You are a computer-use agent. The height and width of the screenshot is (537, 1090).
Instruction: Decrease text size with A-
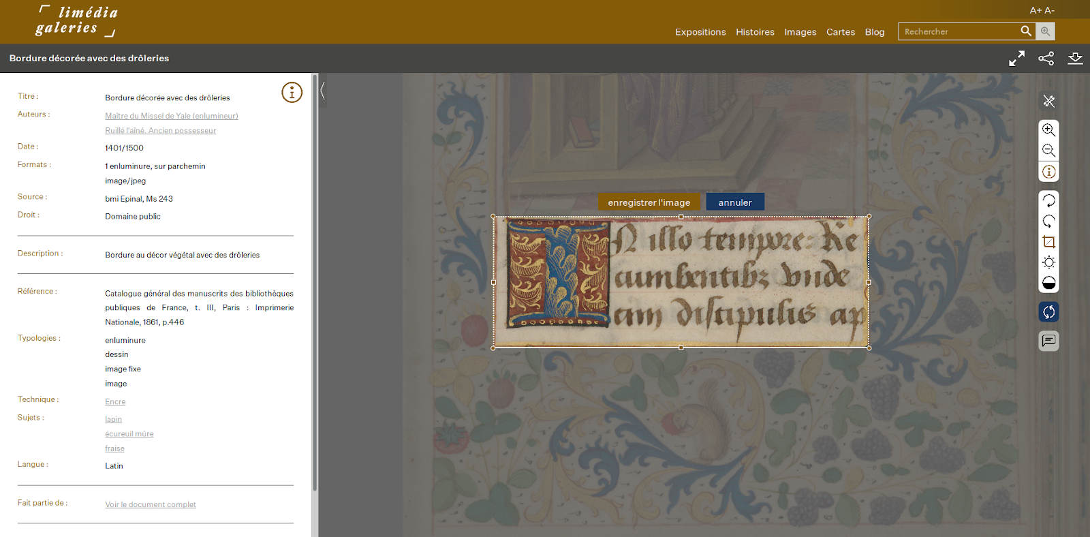(1049, 10)
